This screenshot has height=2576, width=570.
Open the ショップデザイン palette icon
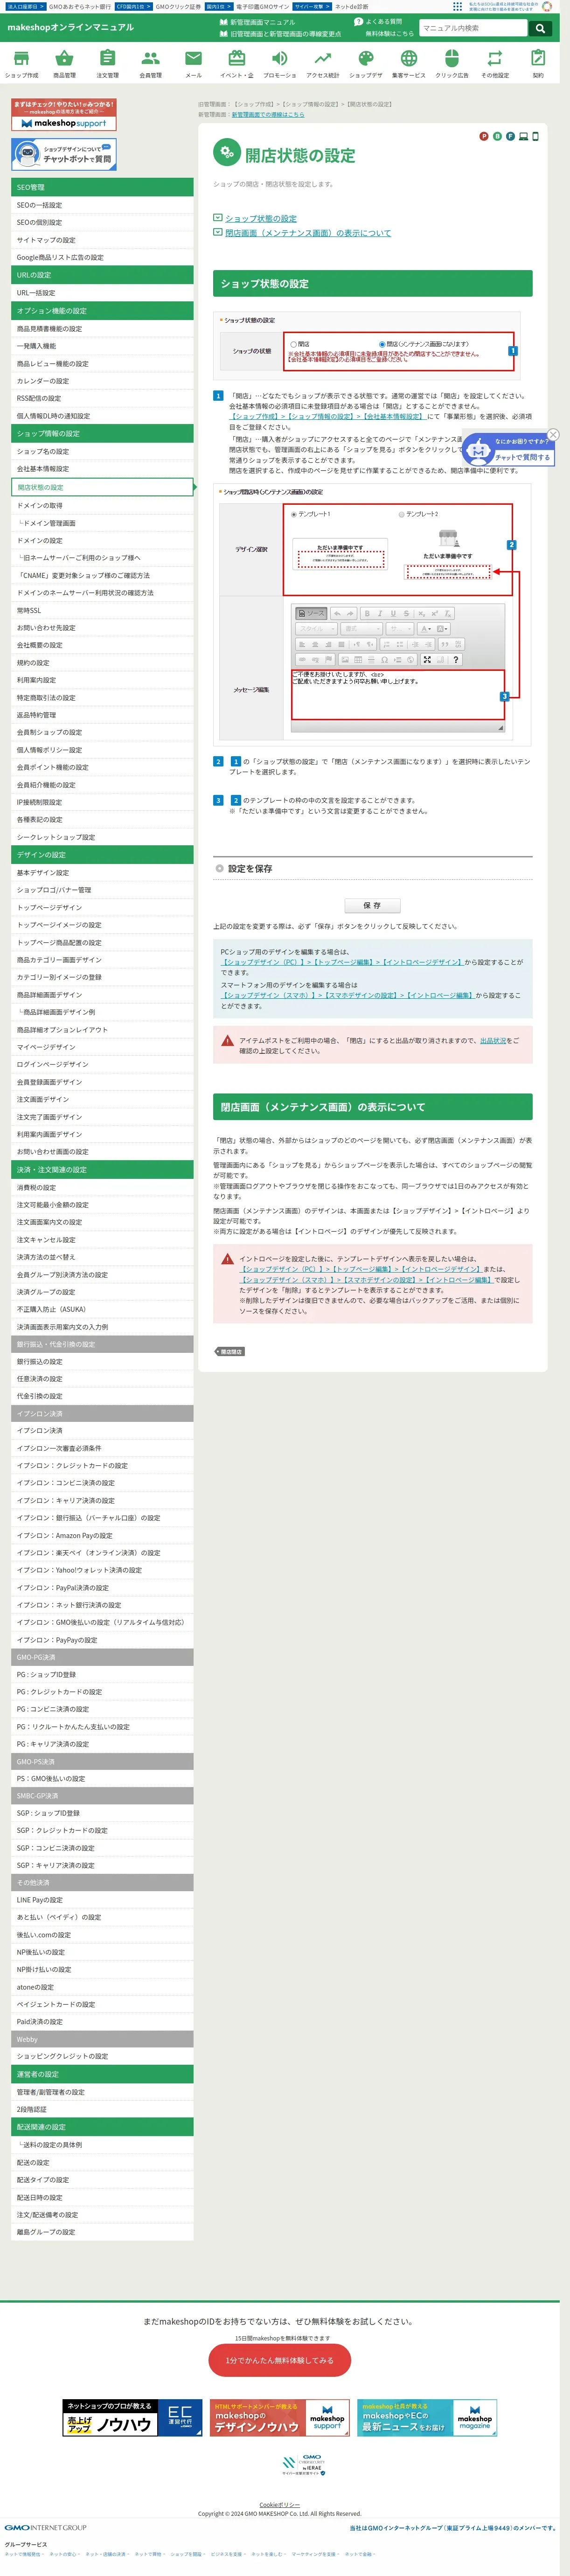pos(366,58)
